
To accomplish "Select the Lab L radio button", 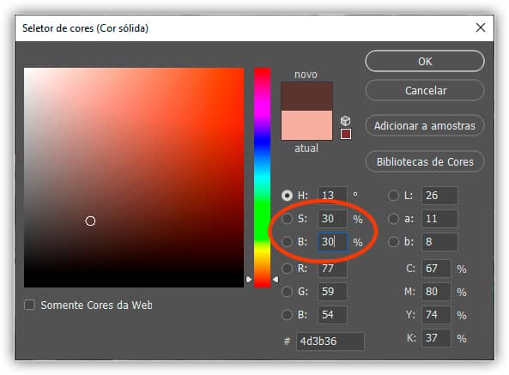I will [393, 196].
